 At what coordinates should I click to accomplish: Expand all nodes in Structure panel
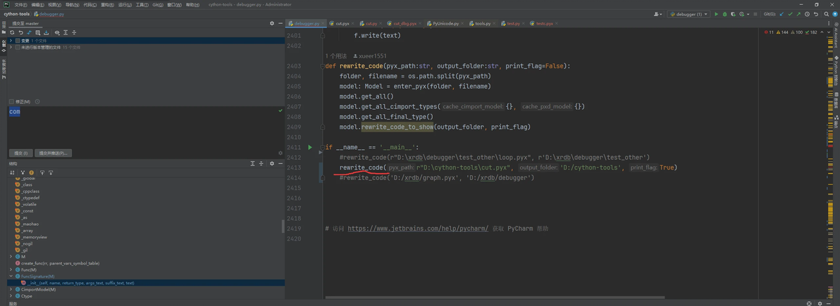(252, 163)
